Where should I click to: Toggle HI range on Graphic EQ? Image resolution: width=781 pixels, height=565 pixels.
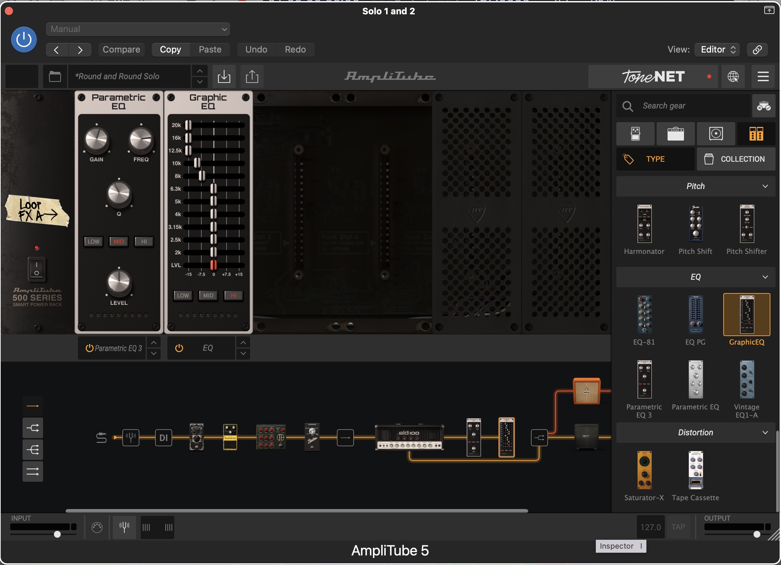point(233,296)
